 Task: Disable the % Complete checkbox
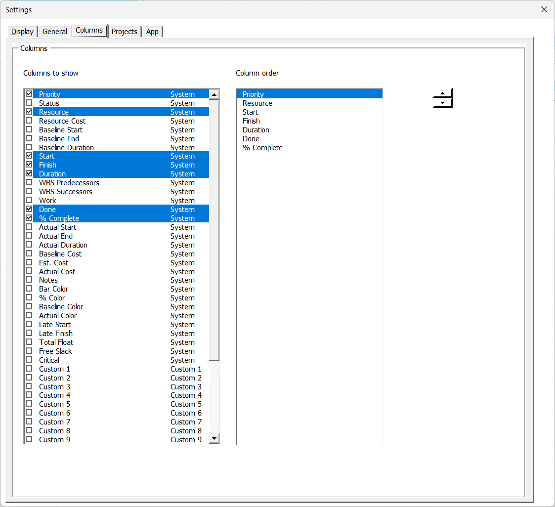click(x=29, y=218)
